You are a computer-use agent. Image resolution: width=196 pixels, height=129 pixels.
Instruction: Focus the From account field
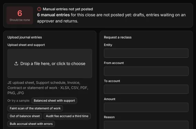(146, 71)
